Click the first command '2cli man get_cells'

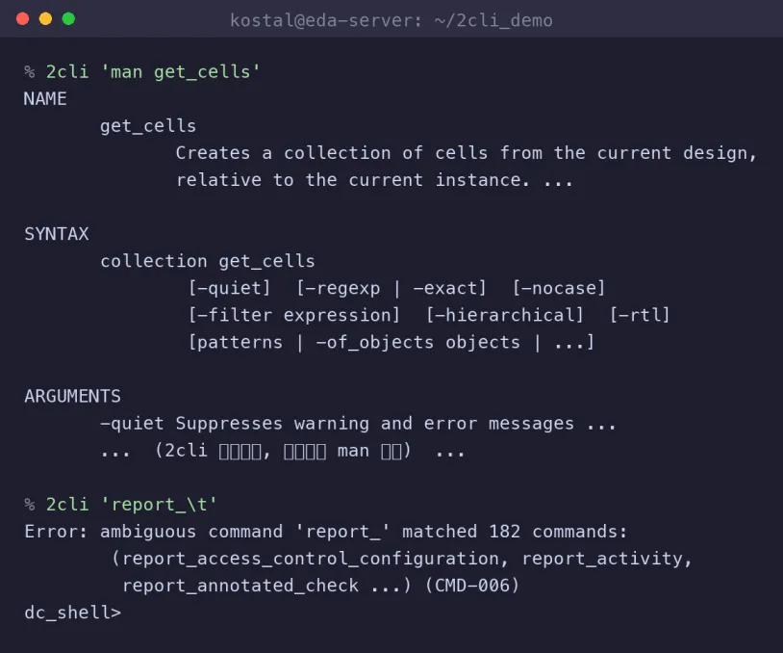pyautogui.click(x=153, y=72)
